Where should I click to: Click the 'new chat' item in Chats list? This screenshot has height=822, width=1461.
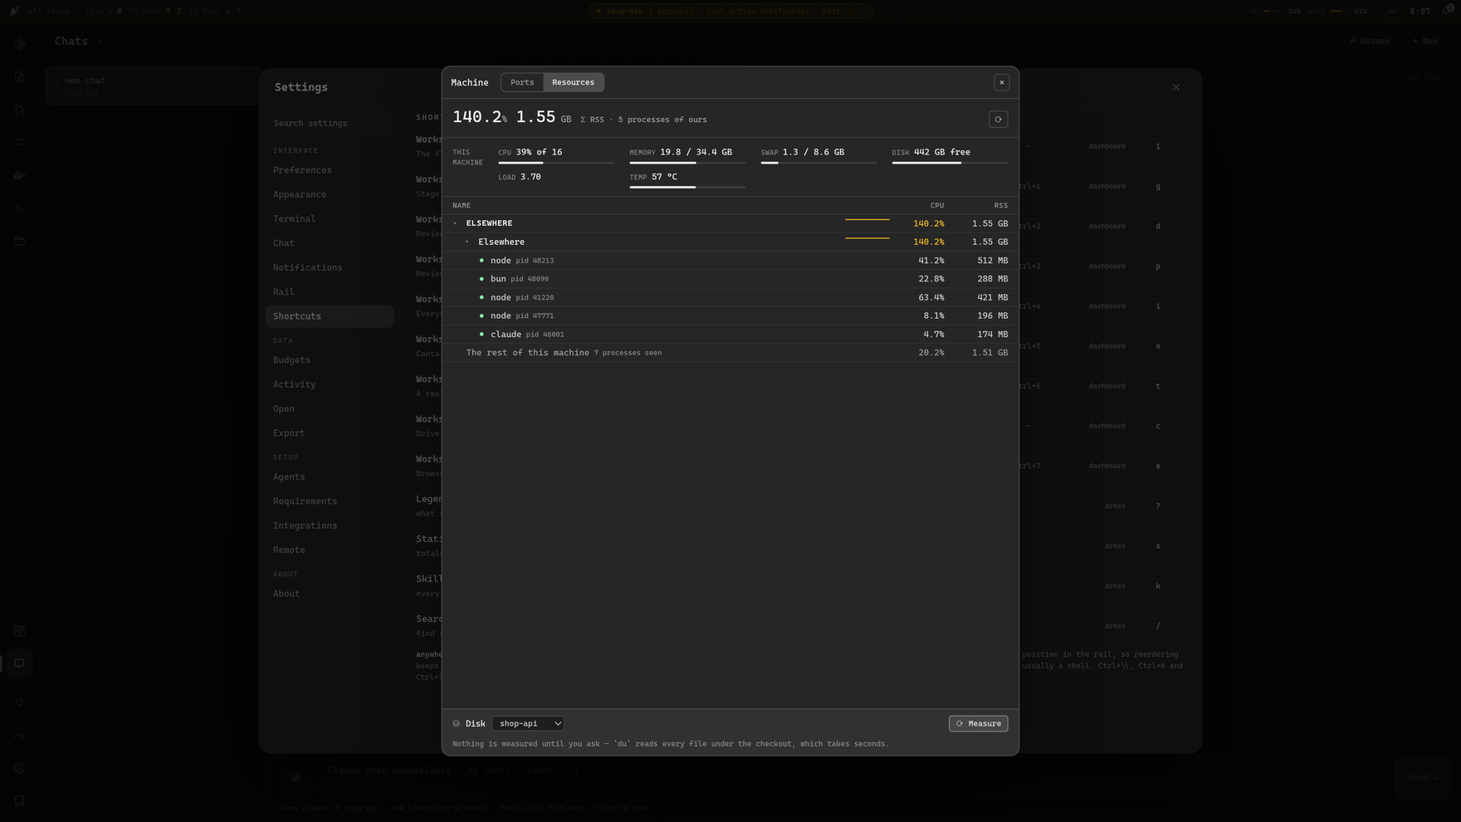click(154, 86)
